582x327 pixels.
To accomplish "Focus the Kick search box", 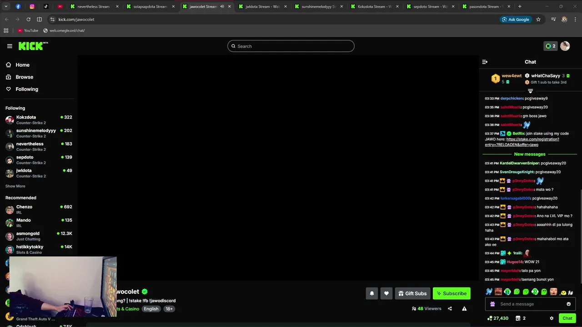I will [x=291, y=46].
